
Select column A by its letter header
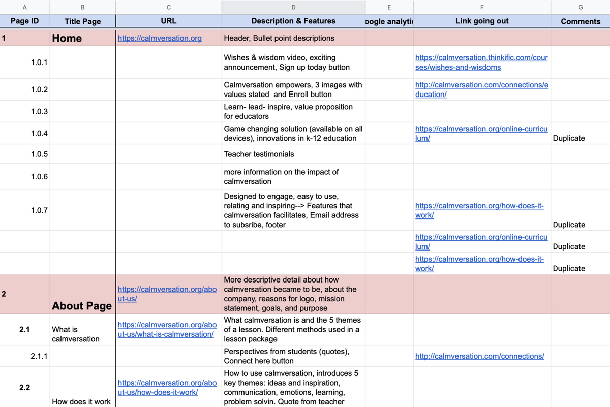(x=25, y=7)
